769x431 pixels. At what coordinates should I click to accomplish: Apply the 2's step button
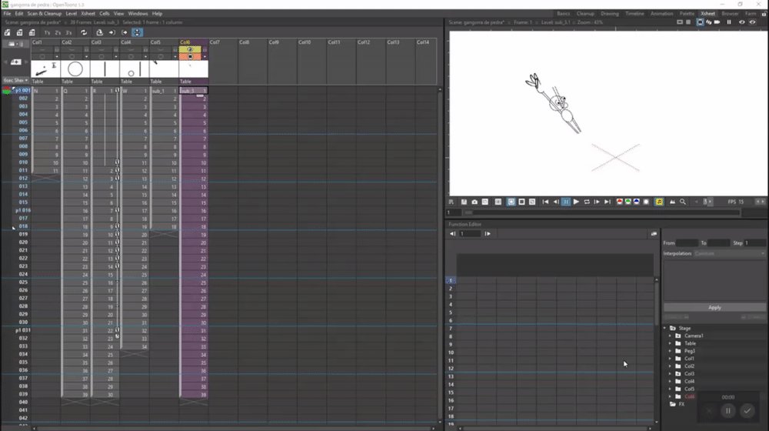pos(58,32)
